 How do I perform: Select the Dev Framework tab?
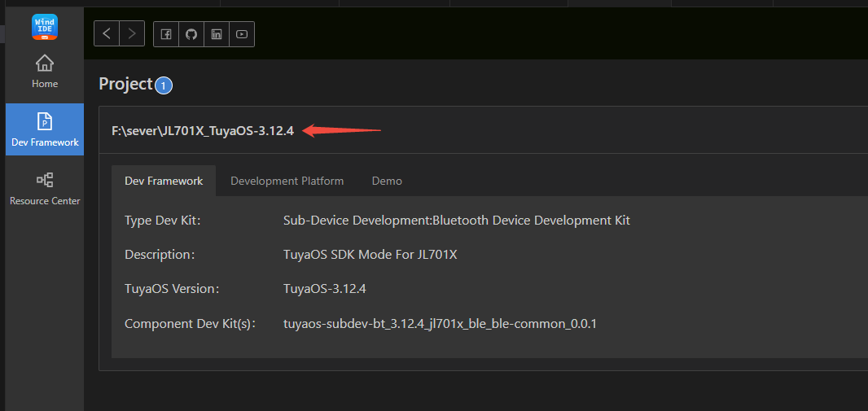[164, 181]
